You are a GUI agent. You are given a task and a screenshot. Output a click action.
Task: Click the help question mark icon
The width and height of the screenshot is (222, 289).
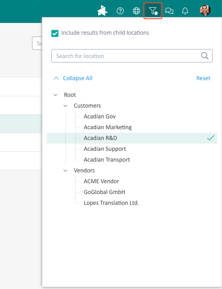coord(120,11)
